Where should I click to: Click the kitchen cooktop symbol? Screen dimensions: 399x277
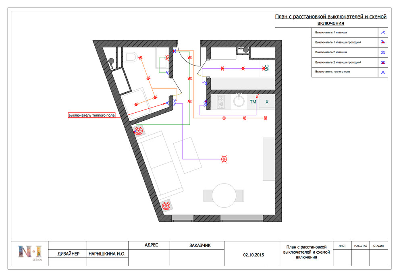[x=221, y=101]
